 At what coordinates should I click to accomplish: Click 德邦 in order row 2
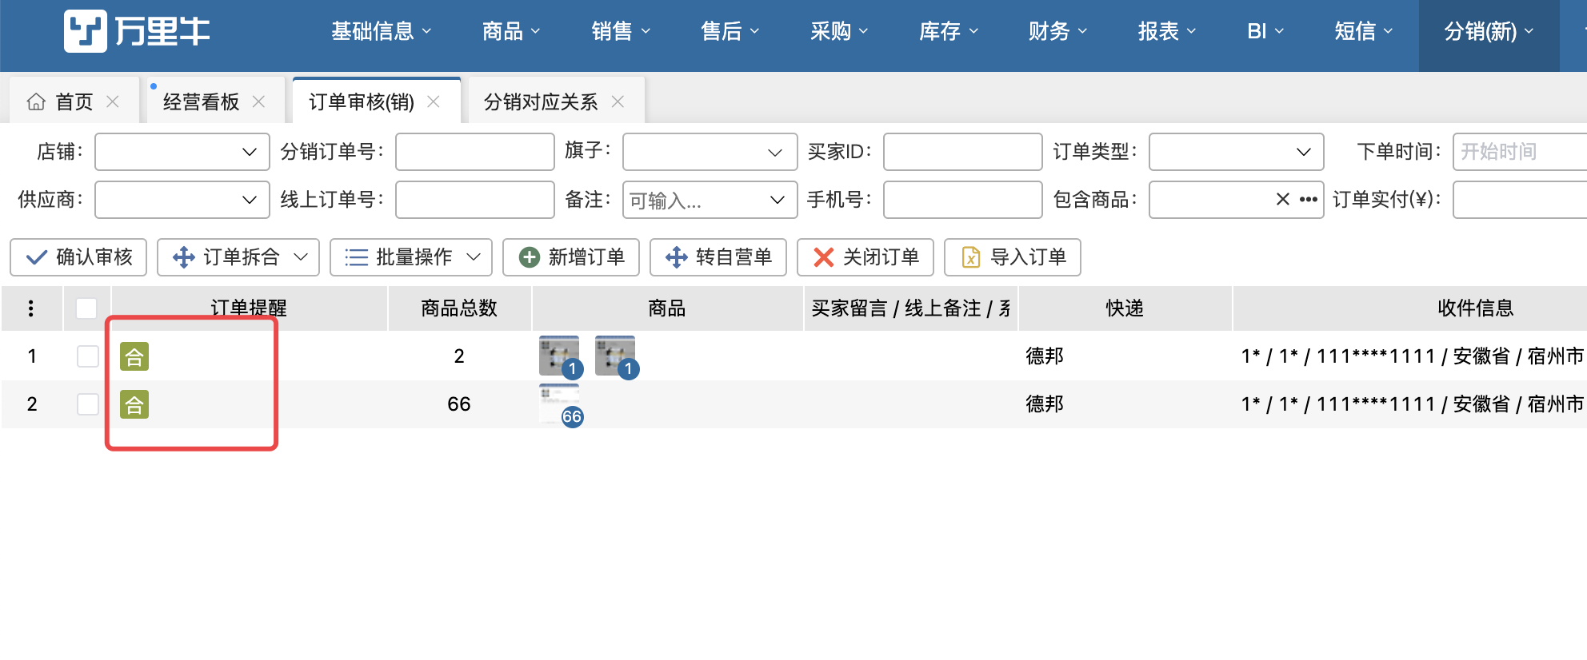(x=1045, y=404)
